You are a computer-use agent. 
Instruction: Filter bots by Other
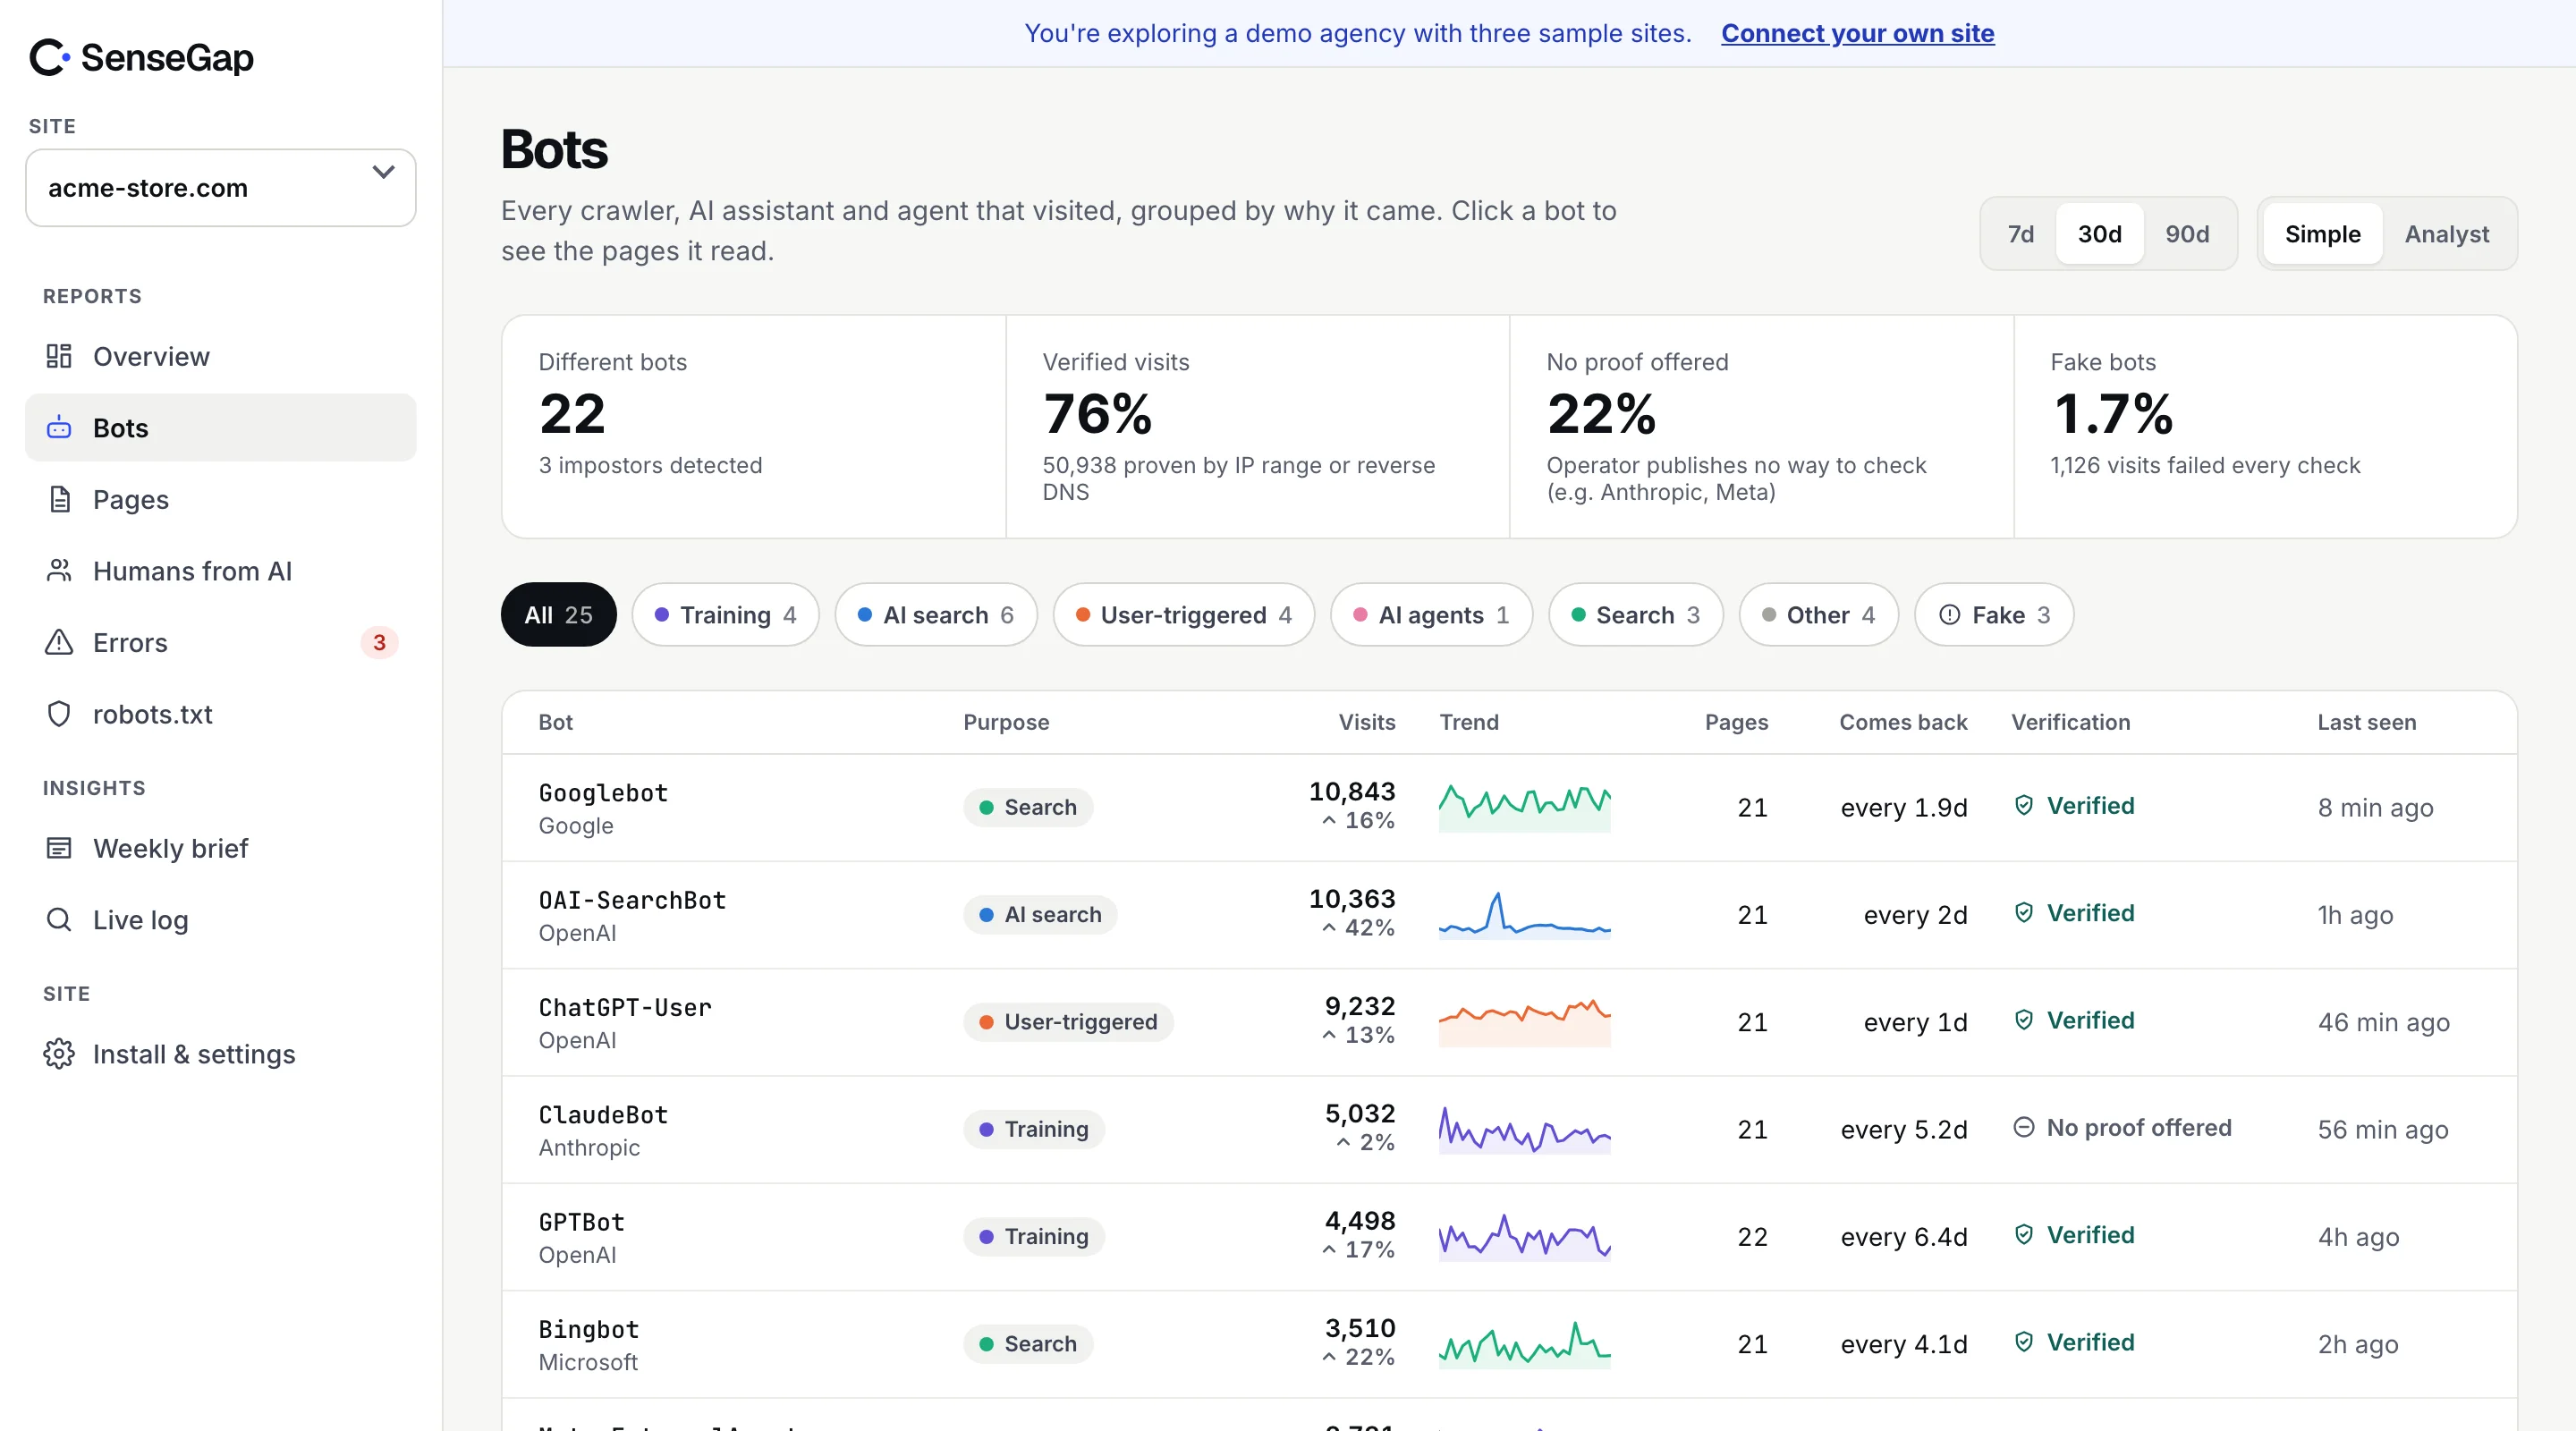1818,615
